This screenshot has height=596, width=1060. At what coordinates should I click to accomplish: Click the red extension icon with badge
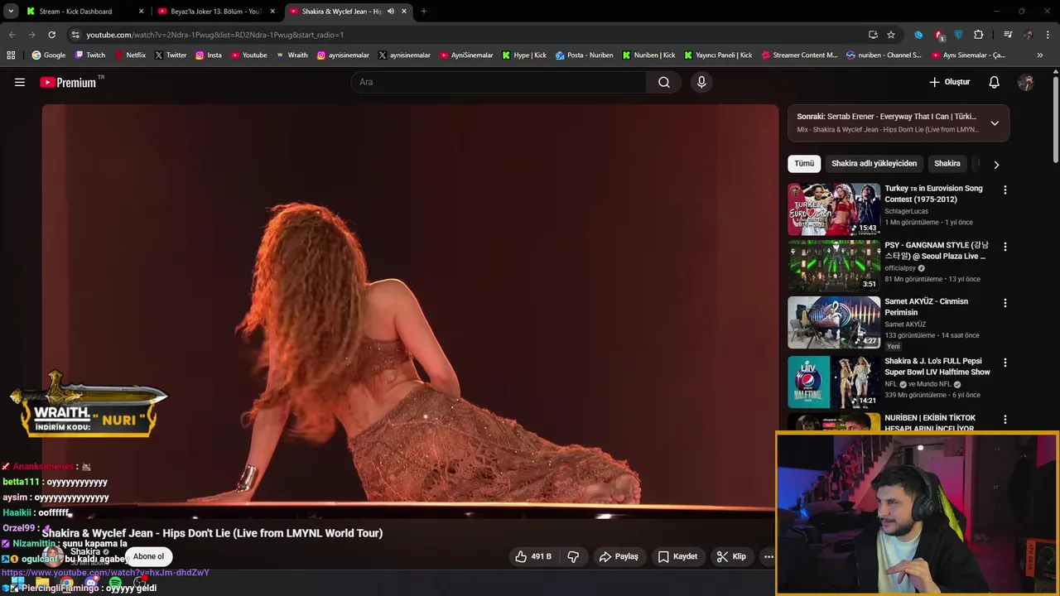tap(939, 35)
